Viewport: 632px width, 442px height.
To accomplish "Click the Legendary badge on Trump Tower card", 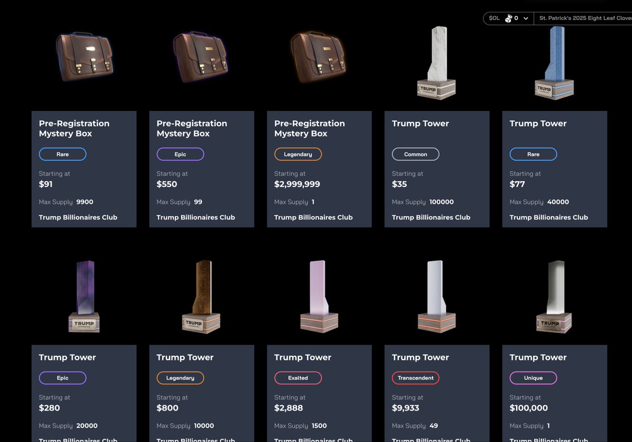I will [x=180, y=378].
